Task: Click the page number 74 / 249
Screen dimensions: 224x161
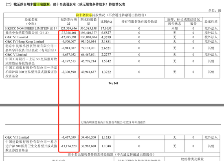Action: pyautogui.click(x=113, y=84)
